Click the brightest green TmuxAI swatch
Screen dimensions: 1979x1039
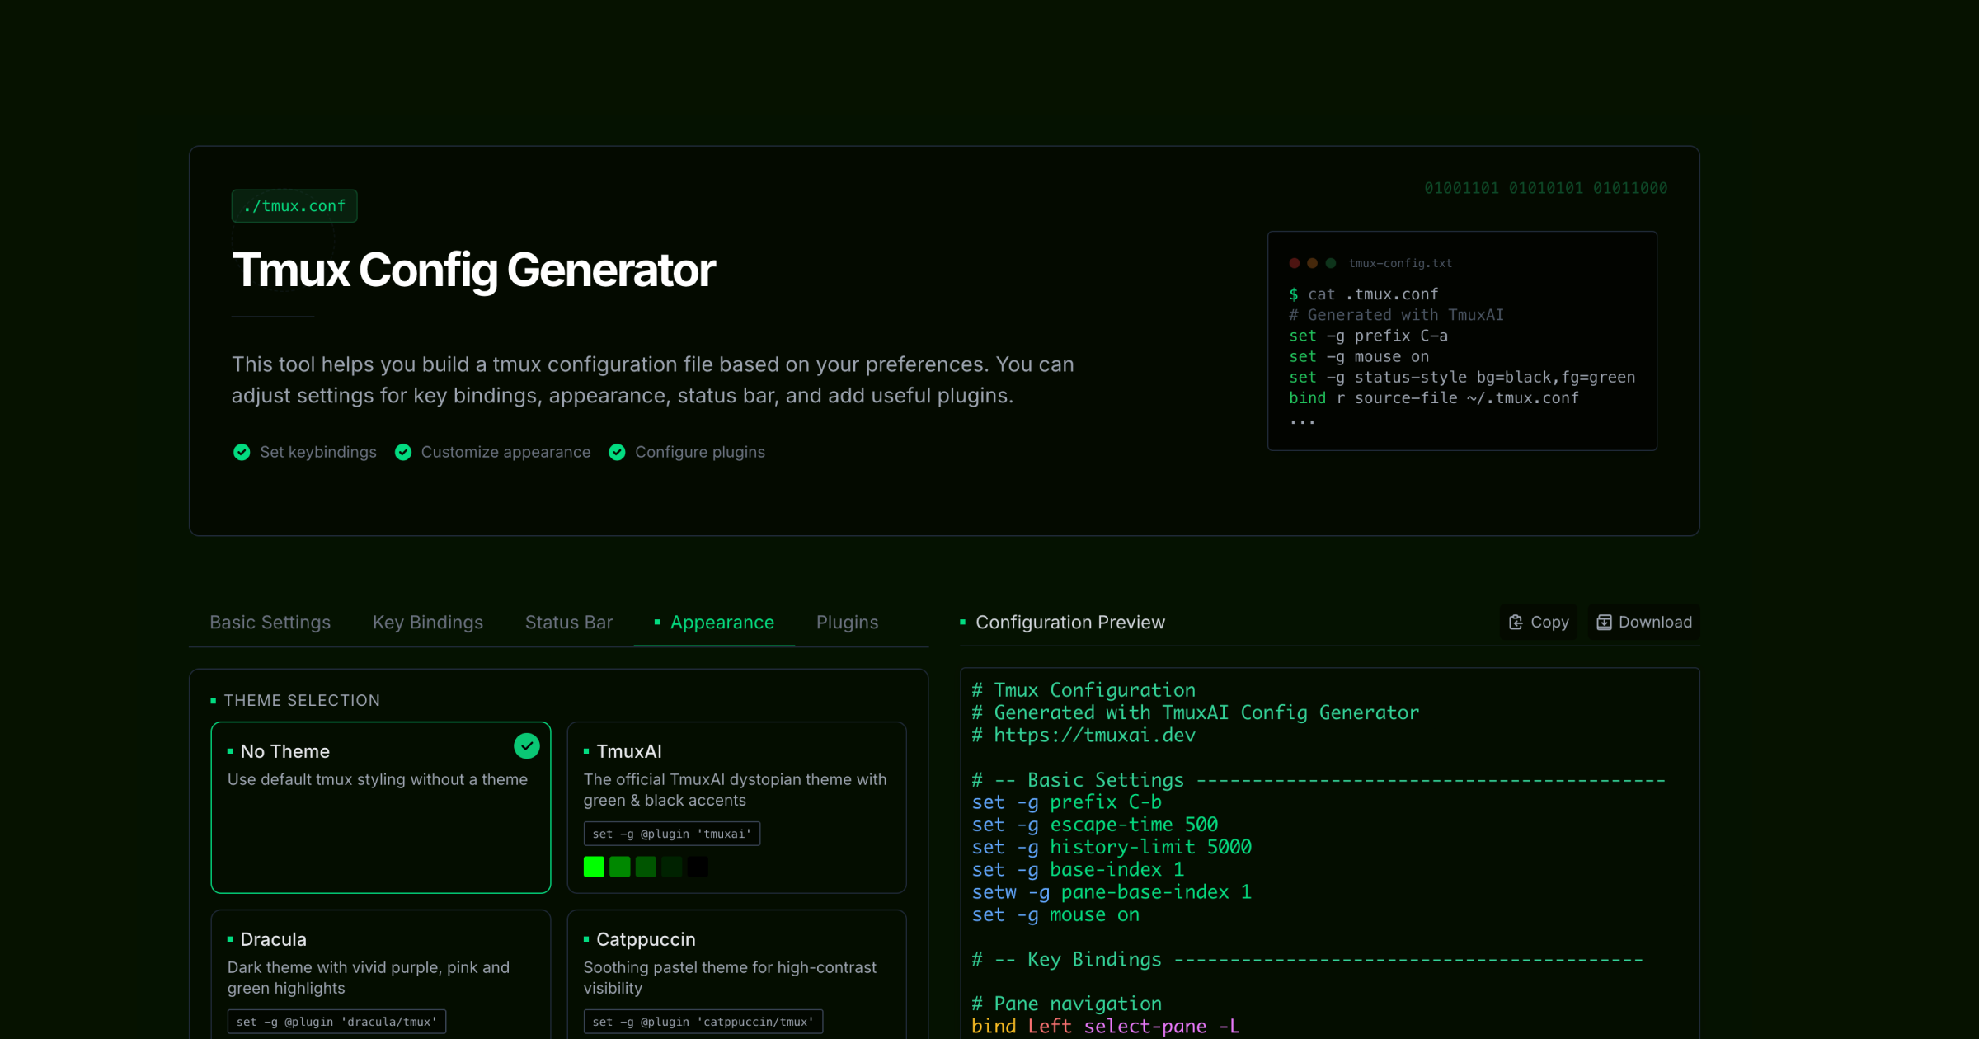pos(594,867)
